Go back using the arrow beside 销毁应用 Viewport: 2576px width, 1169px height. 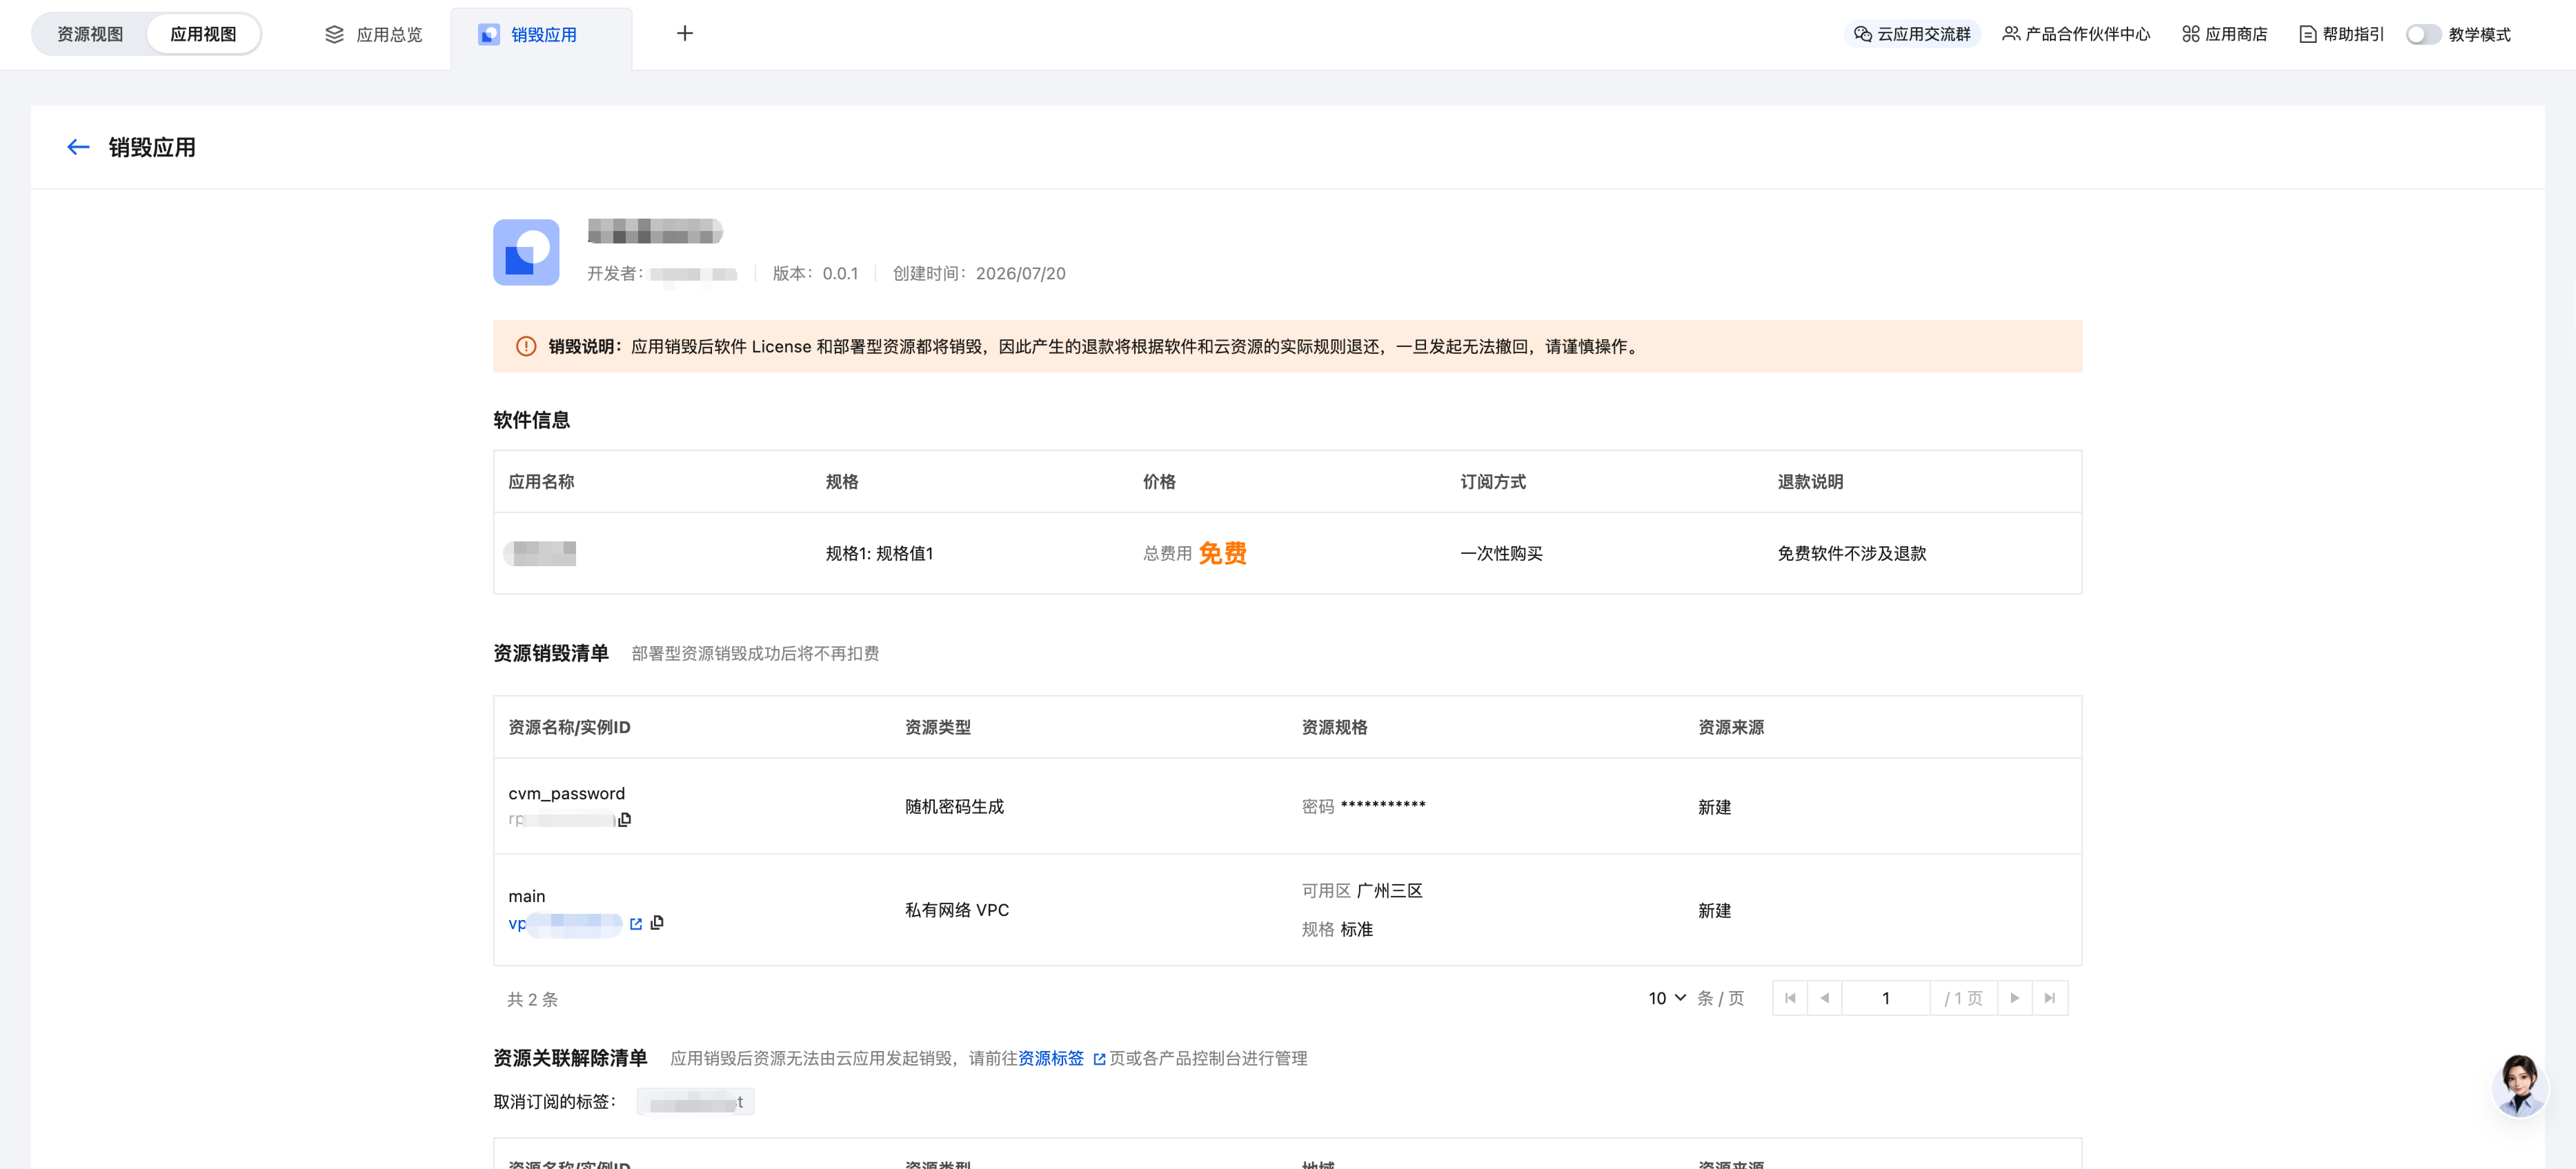click(x=78, y=147)
